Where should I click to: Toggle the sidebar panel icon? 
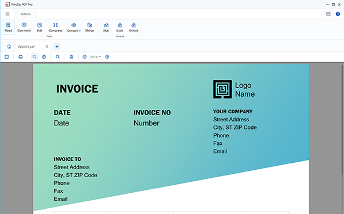coord(6,57)
